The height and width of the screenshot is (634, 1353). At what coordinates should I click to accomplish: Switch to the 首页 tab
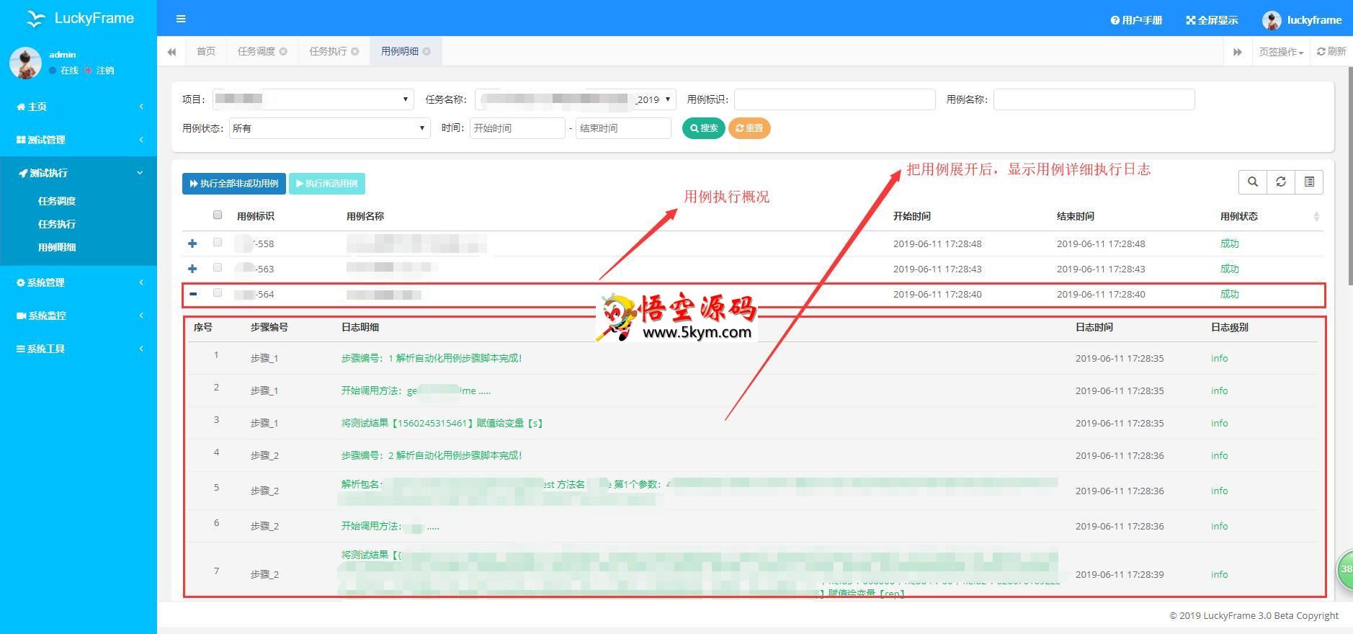(x=206, y=51)
